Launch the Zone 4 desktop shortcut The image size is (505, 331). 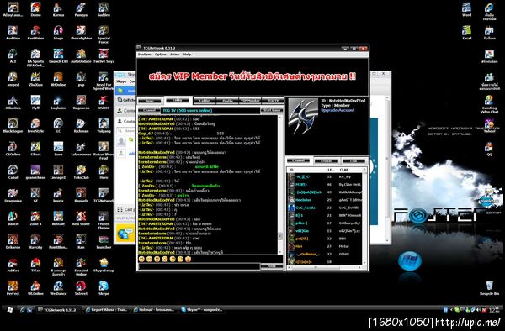click(35, 218)
